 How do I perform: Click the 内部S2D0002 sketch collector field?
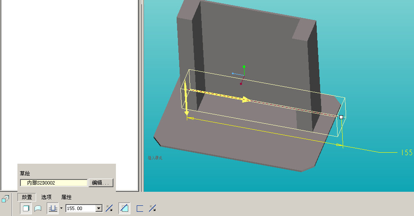pos(54,183)
